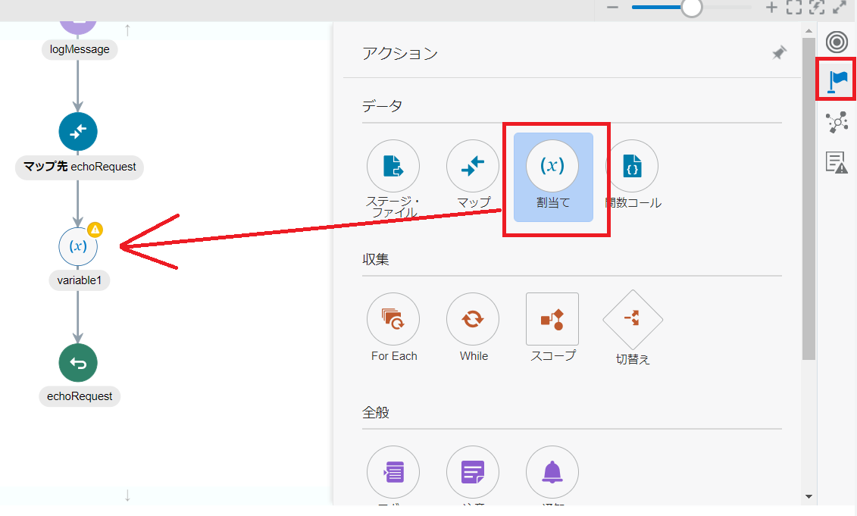Click the 収集 section heading

pos(376,259)
